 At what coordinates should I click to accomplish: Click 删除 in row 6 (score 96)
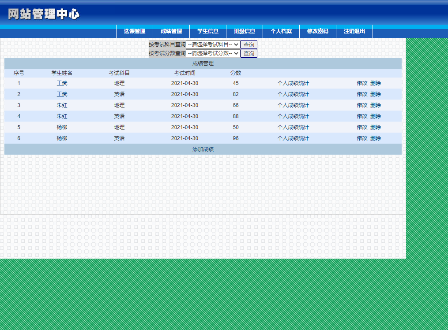coord(376,138)
